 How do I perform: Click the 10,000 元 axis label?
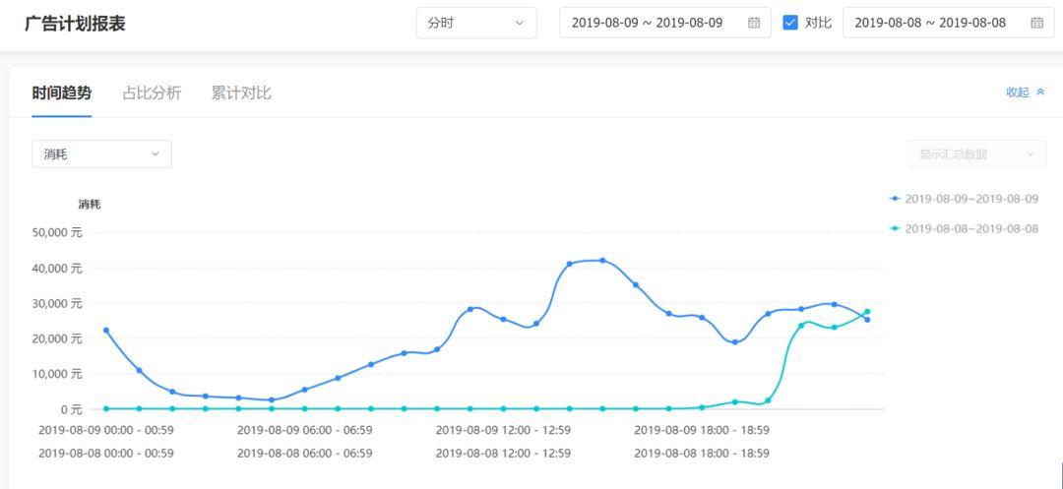coord(57,373)
